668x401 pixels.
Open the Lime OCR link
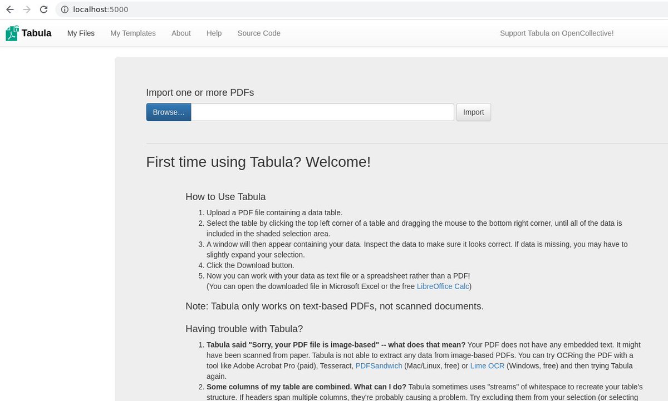coord(487,365)
